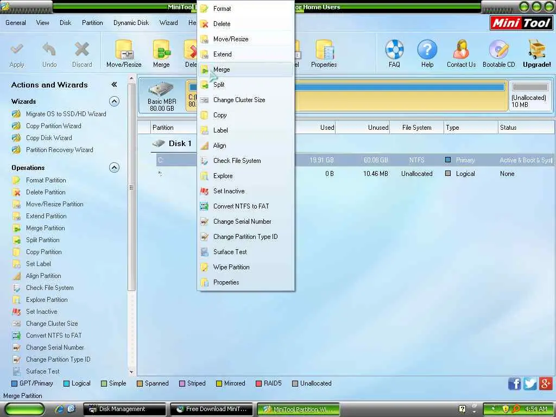Switch to Free Download MiniT taskbar button

pyautogui.click(x=212, y=409)
